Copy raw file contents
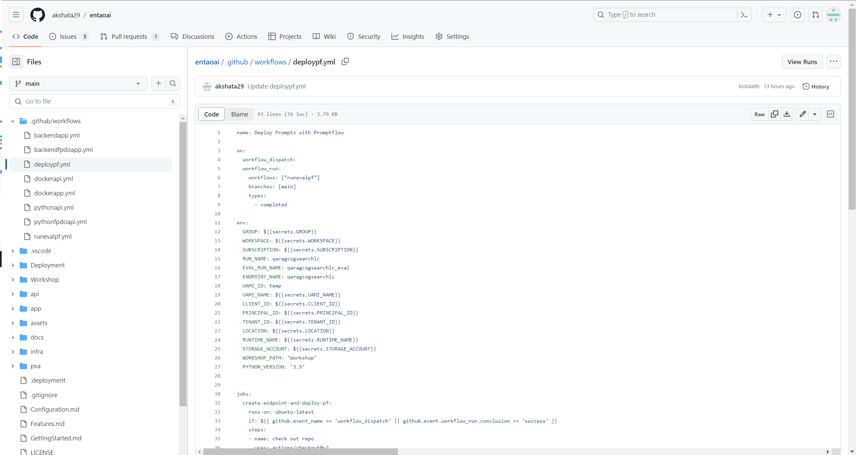Viewport: 856px width, 455px height. (x=775, y=114)
